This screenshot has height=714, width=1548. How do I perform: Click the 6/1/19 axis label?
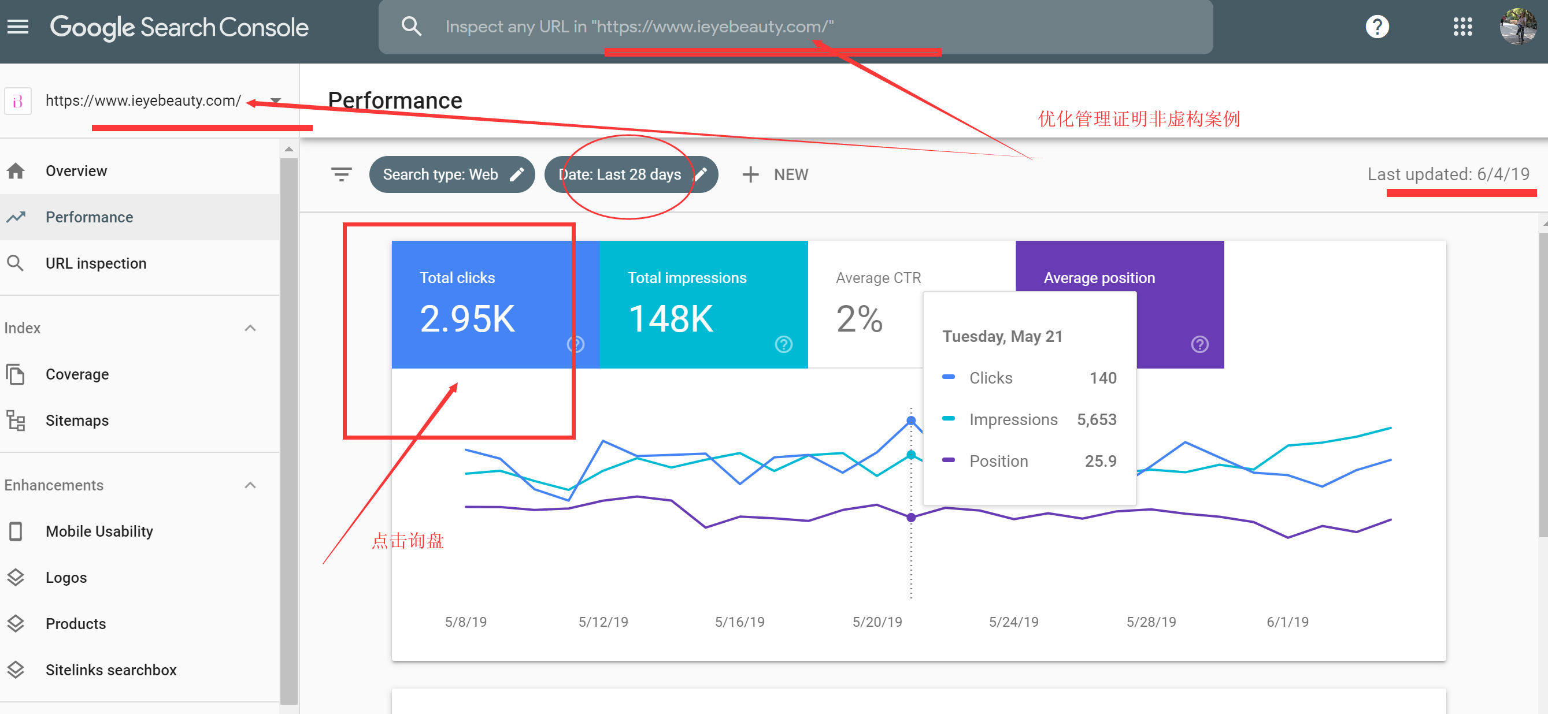pos(1287,622)
